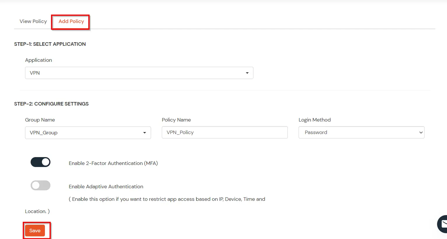Screen dimensions: 447x239
Task: Click the 'Login Method' field label
Action: coord(315,120)
